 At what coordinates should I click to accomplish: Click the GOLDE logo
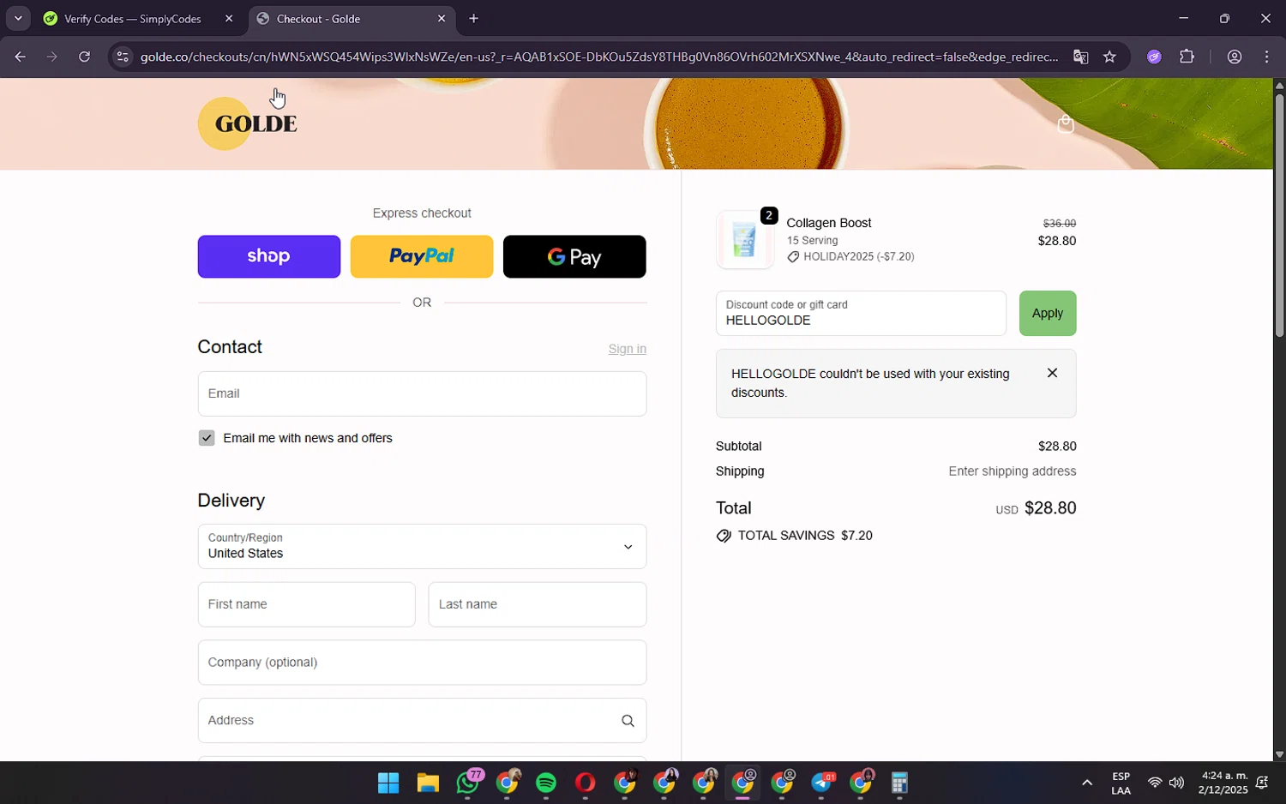click(248, 123)
